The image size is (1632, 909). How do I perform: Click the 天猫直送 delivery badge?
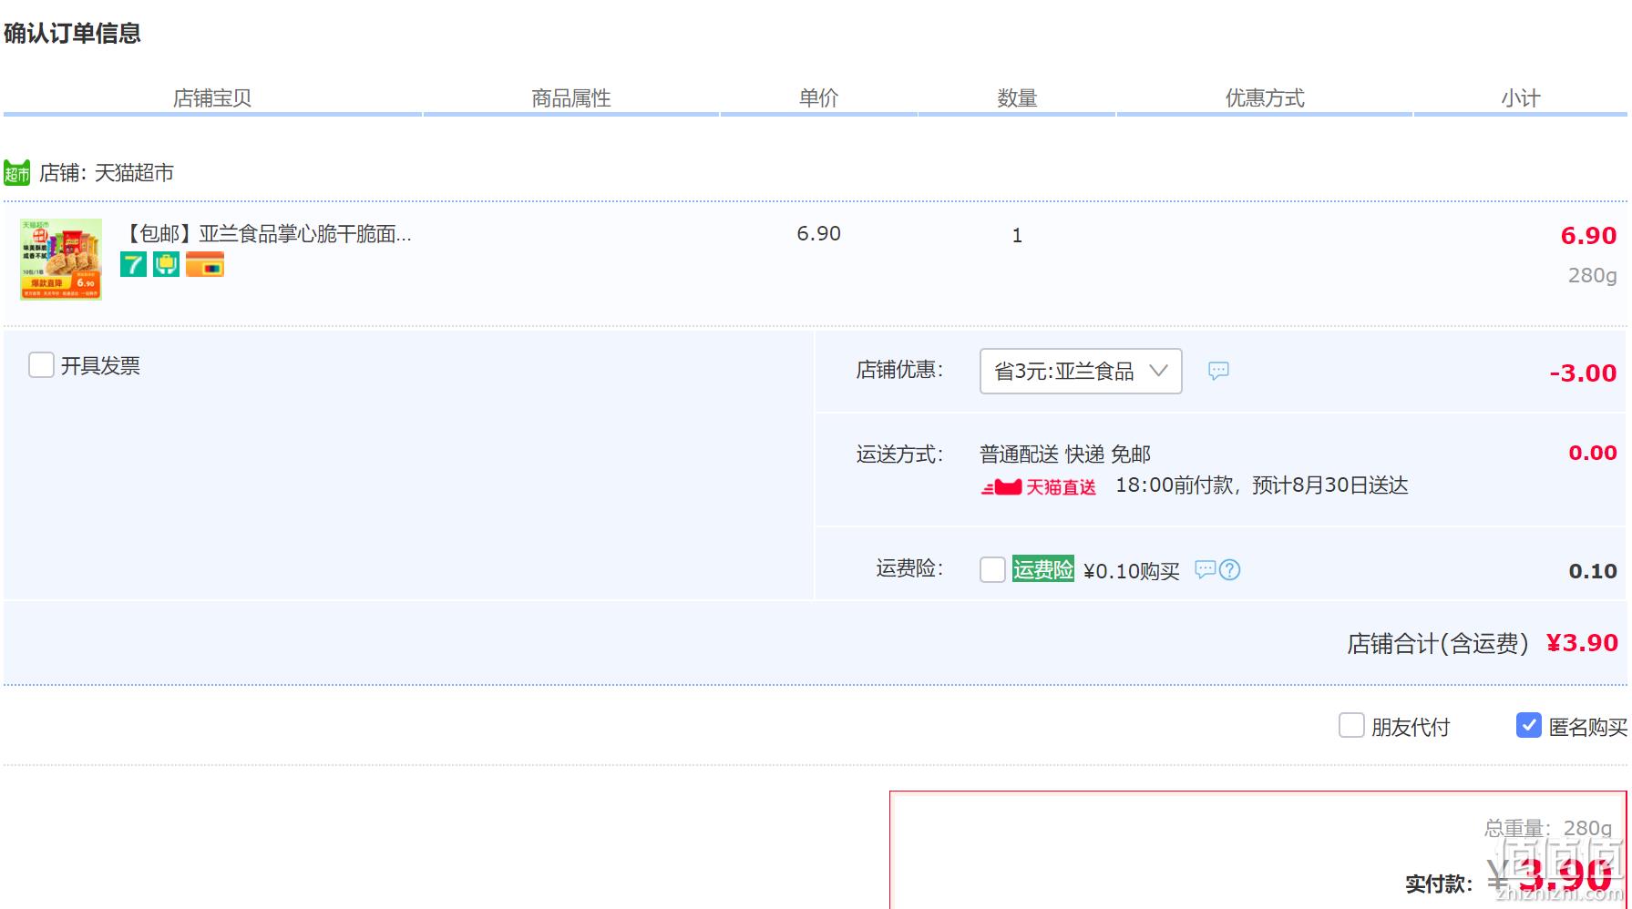click(x=1039, y=487)
